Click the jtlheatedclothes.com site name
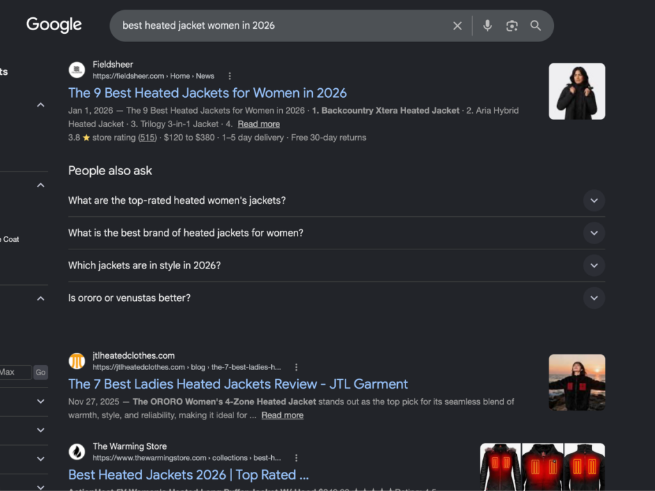 [134, 355]
